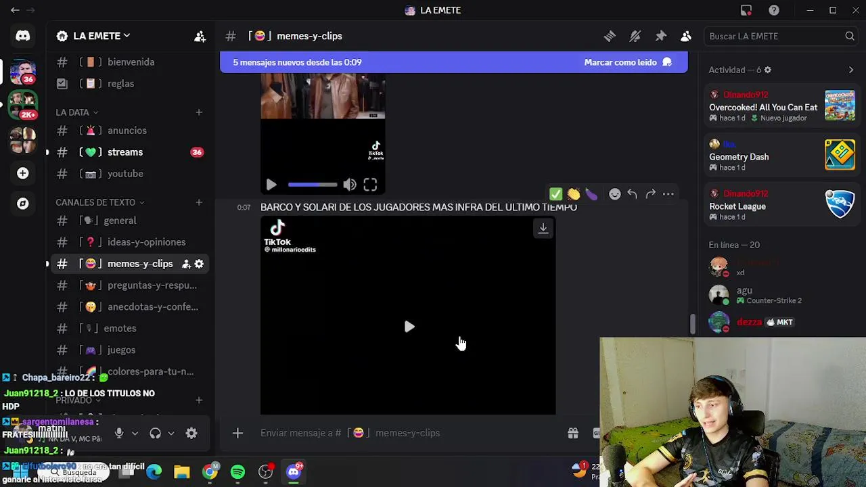This screenshot has width=866, height=487.
Task: Open the reglas channel
Action: point(129,83)
